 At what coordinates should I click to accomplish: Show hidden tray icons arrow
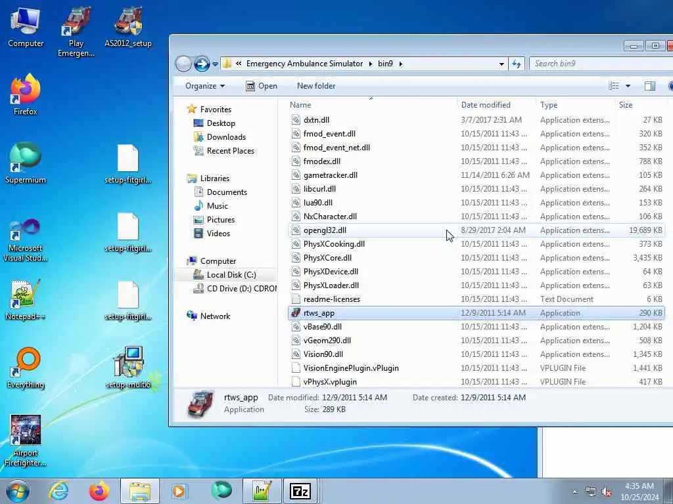(x=574, y=492)
